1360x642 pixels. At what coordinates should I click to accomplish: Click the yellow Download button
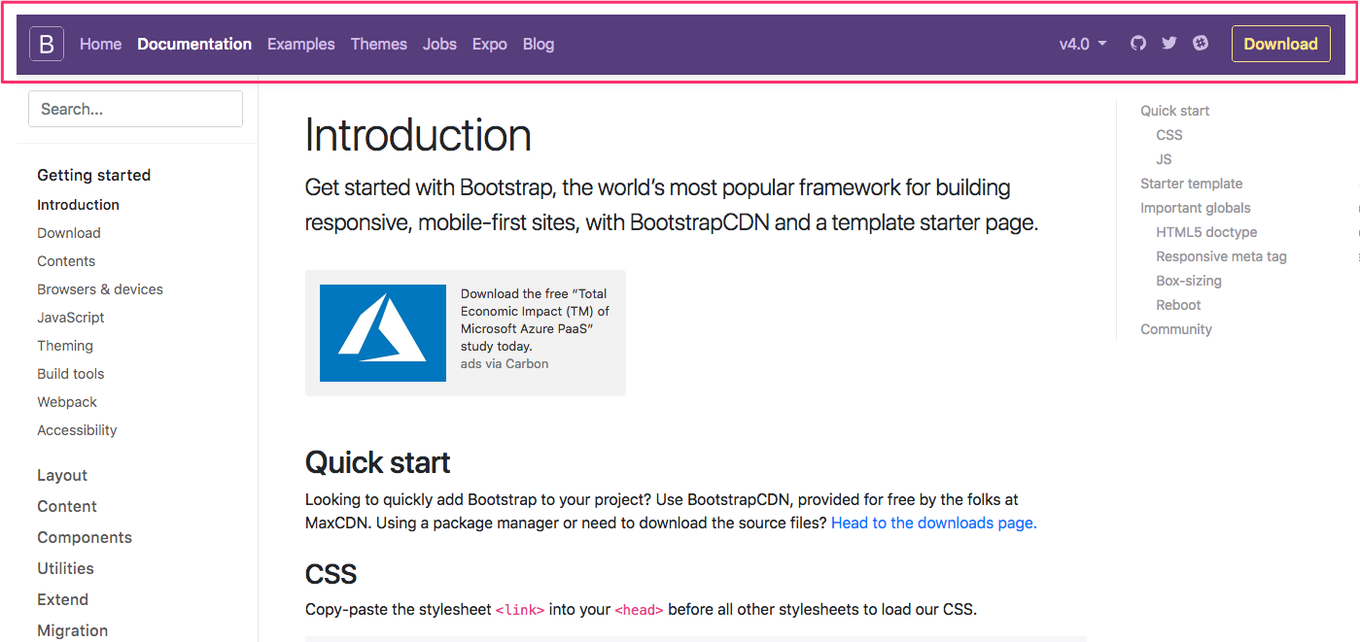click(x=1280, y=44)
